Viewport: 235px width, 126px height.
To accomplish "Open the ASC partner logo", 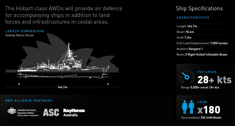I will click(51, 112).
